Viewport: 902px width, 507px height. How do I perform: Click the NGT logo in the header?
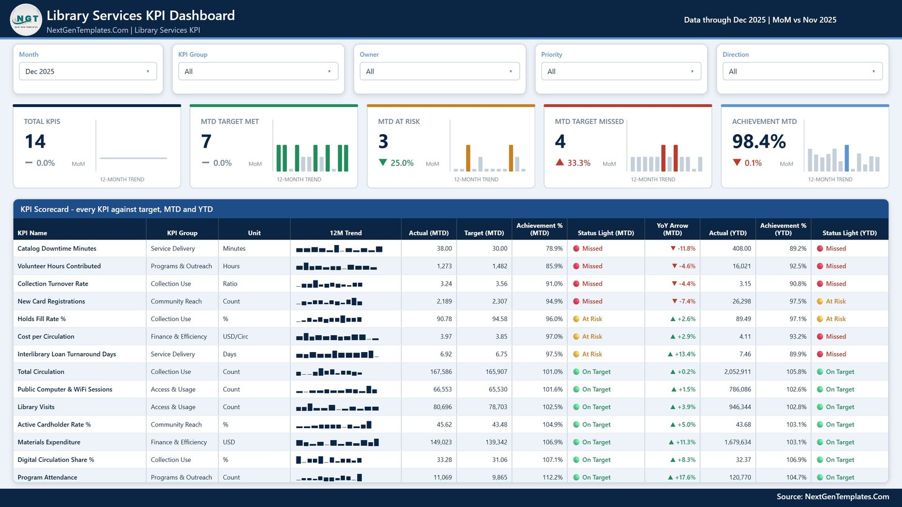pyautogui.click(x=26, y=20)
